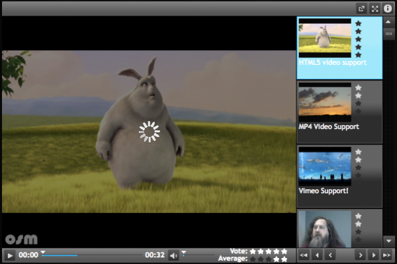Jump to the last playlist page with double-right arrows
This screenshot has height=264, width=397.
[386, 255]
